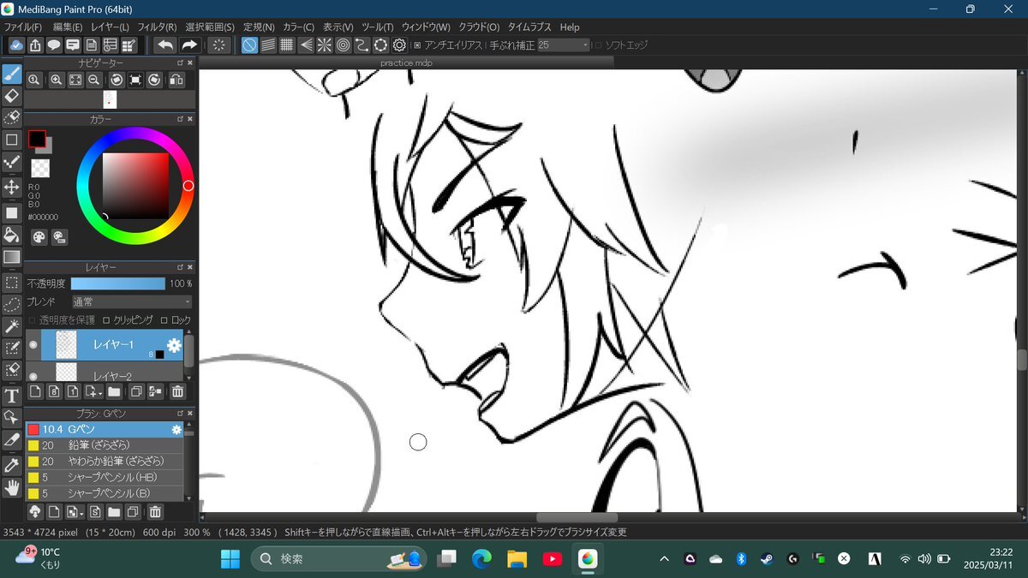Select the Eyedropper tool
Viewport: 1028px width, 578px height.
12,465
